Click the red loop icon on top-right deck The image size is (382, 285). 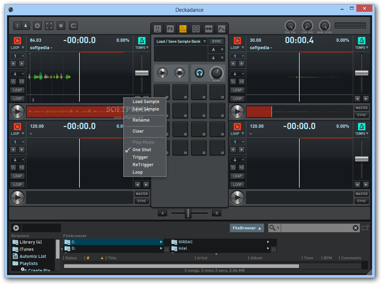[x=237, y=40]
